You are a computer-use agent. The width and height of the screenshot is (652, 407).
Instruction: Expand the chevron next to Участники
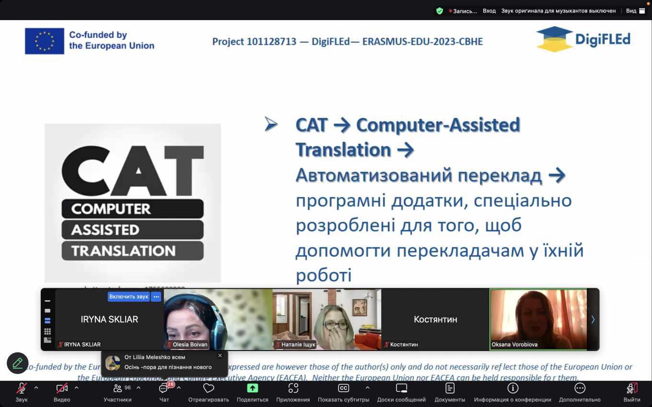pos(139,388)
